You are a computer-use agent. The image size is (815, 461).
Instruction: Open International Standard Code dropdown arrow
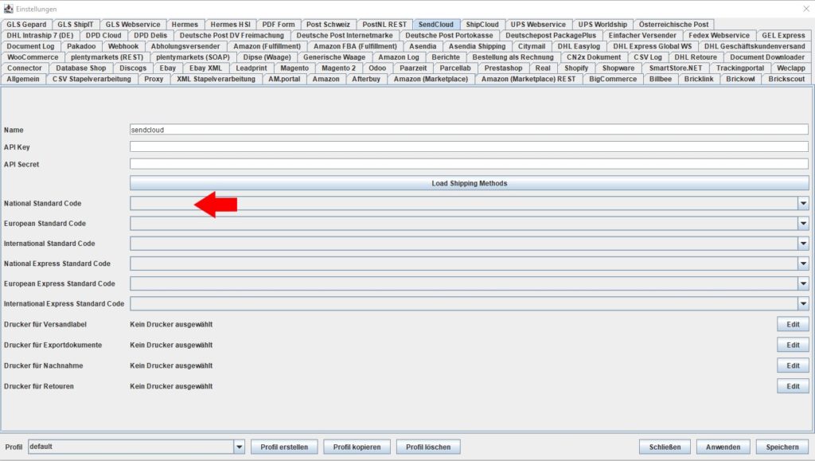803,244
